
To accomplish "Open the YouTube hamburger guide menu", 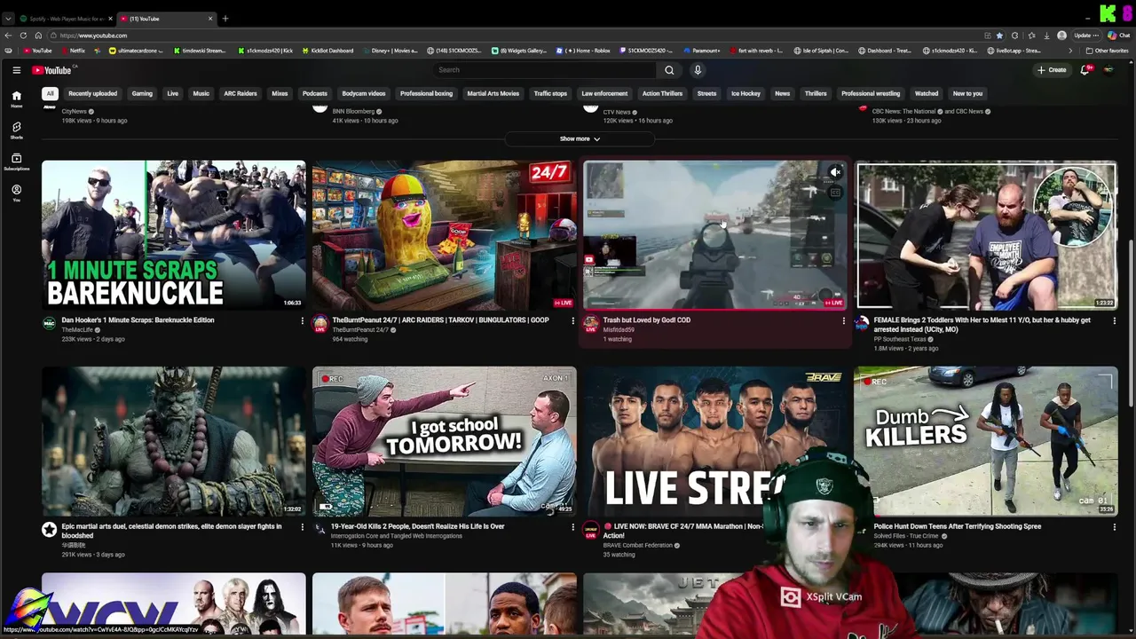I will point(16,70).
